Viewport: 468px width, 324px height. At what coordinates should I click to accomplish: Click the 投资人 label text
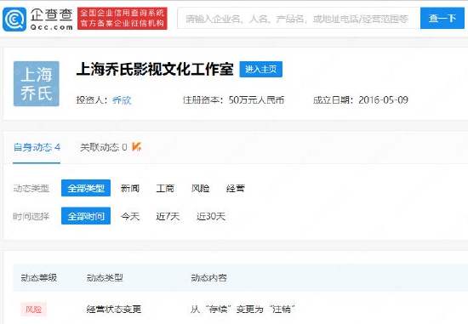[x=92, y=100]
